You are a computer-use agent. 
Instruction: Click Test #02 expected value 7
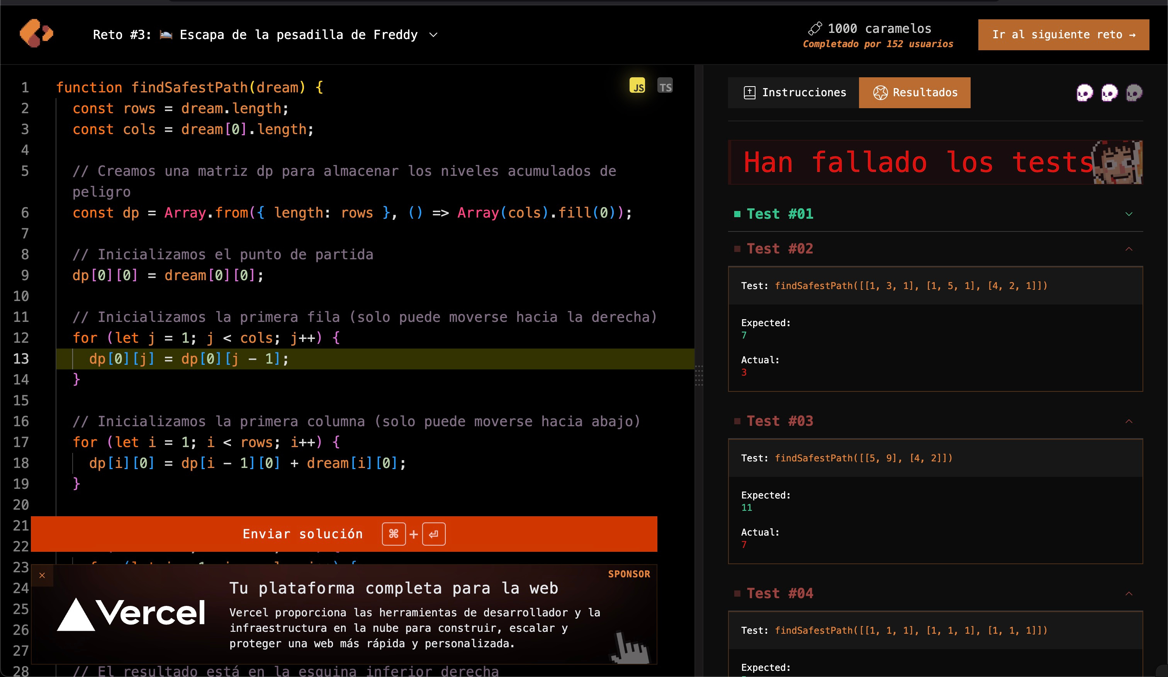coord(744,335)
